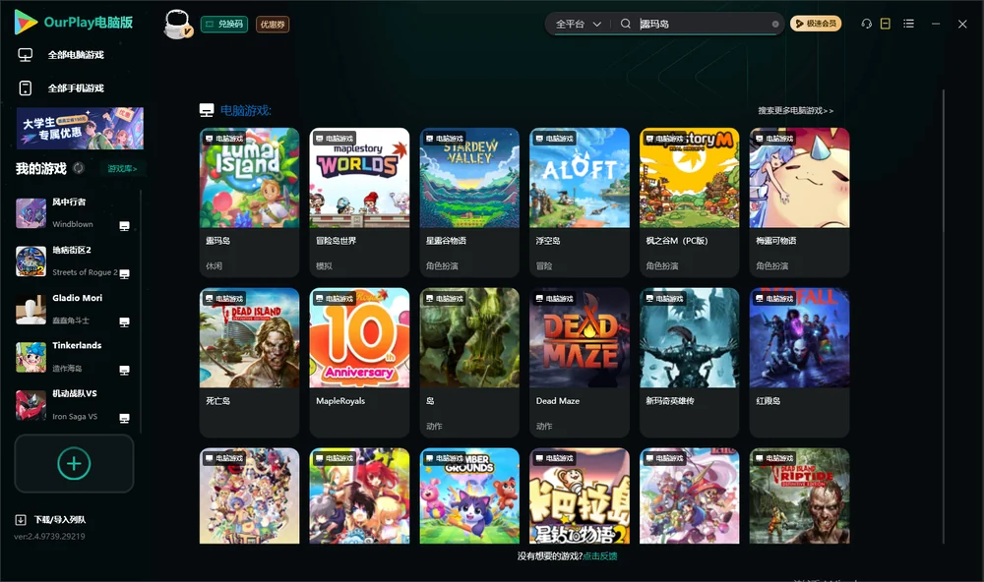Click PC icon beside Iron Saga VS
Screen dimensions: 984x582
tap(124, 419)
